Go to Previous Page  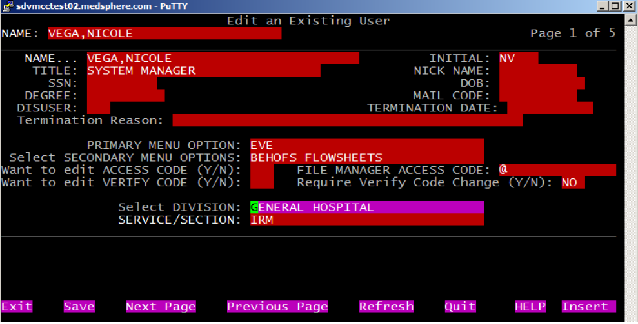(x=277, y=307)
